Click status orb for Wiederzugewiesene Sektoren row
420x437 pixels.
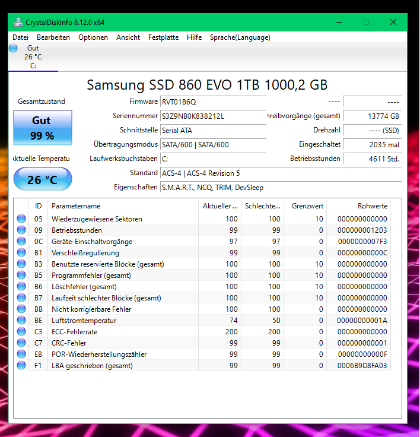(x=21, y=218)
